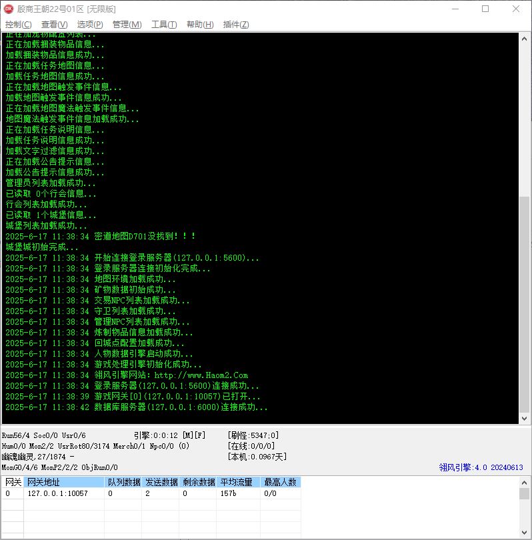Click the 城堡列表加载成功 log line
Image resolution: width=532 pixels, height=540 pixels.
tap(46, 225)
